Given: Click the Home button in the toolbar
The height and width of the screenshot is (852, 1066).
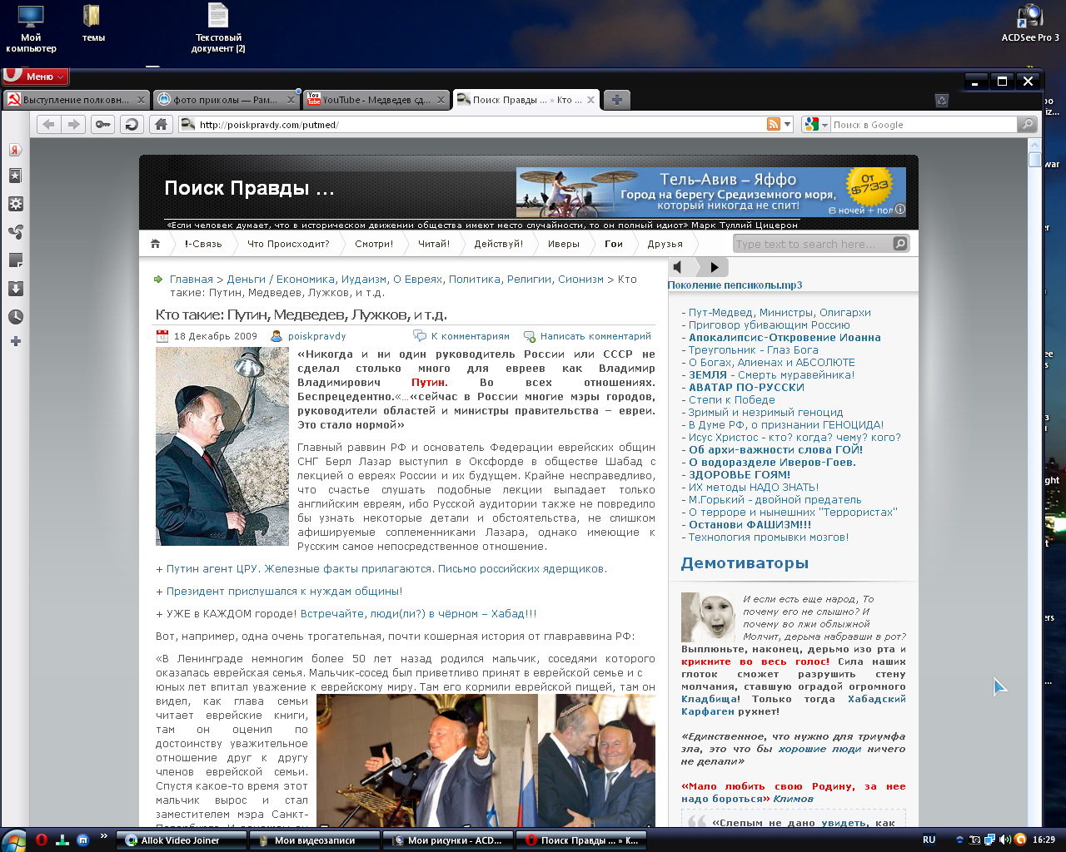Looking at the screenshot, I should pos(161,125).
